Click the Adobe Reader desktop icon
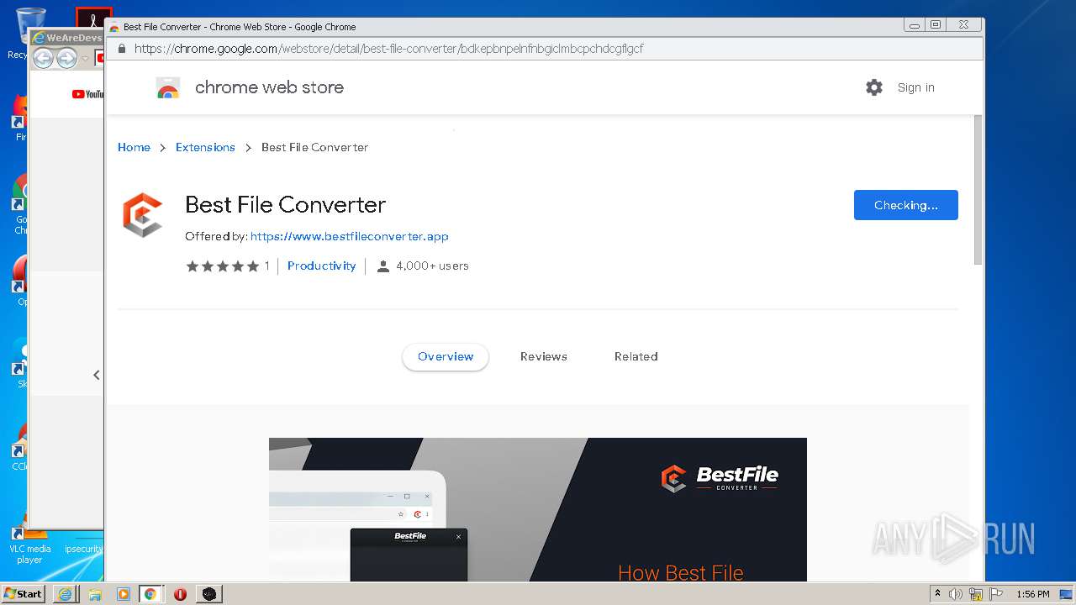The width and height of the screenshot is (1076, 605). tap(94, 18)
